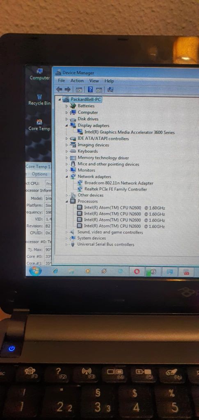This screenshot has width=199, height=420.
Task: Select the Imaging devices category icon
Action: (x=73, y=145)
